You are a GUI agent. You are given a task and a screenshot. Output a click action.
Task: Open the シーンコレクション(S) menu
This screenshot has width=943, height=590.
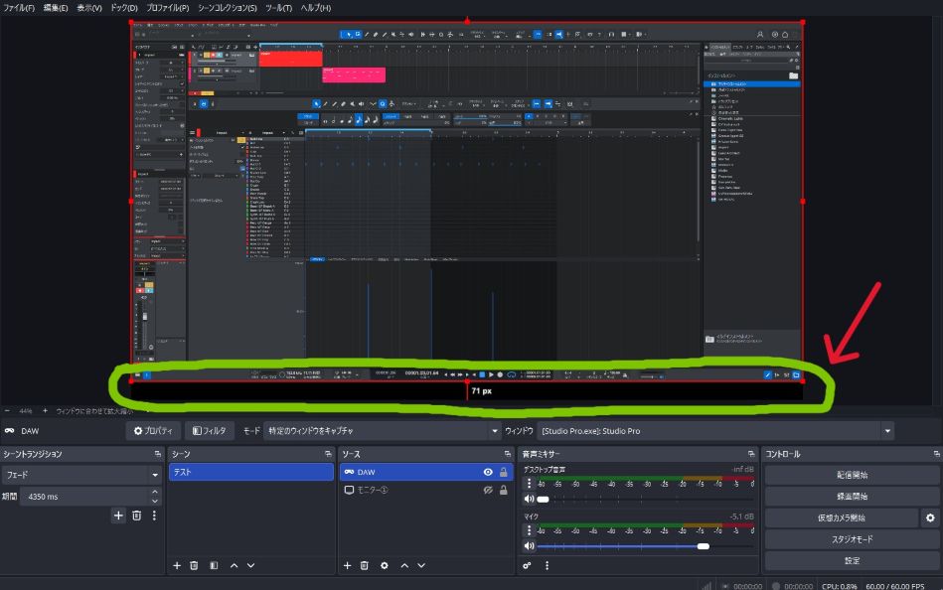tap(227, 8)
